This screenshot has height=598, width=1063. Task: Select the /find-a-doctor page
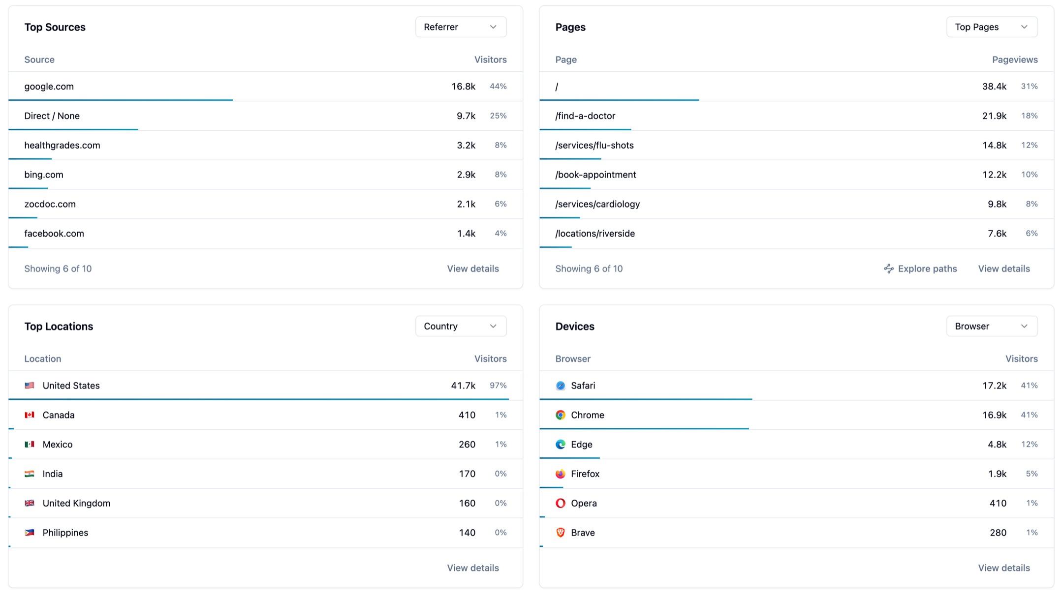coord(796,116)
